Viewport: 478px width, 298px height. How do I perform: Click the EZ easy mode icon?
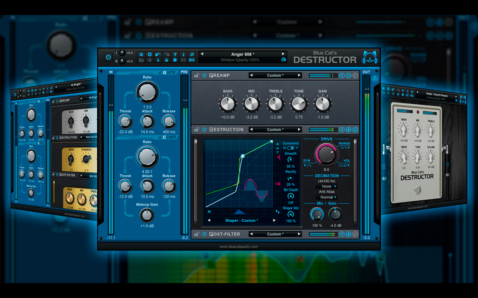point(183,60)
